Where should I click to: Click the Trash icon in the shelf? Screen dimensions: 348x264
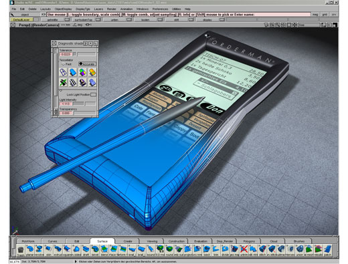21,250
